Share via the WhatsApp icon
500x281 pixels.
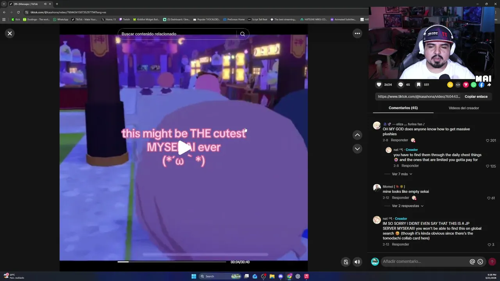pyautogui.click(x=473, y=85)
